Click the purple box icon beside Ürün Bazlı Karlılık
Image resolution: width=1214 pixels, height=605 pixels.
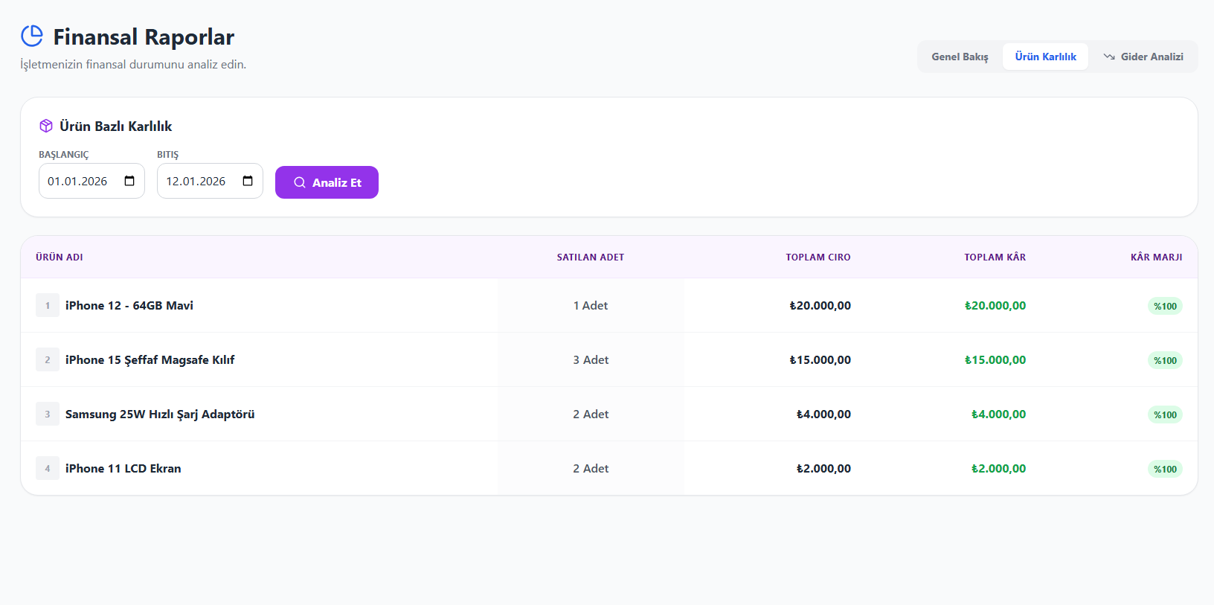[46, 126]
